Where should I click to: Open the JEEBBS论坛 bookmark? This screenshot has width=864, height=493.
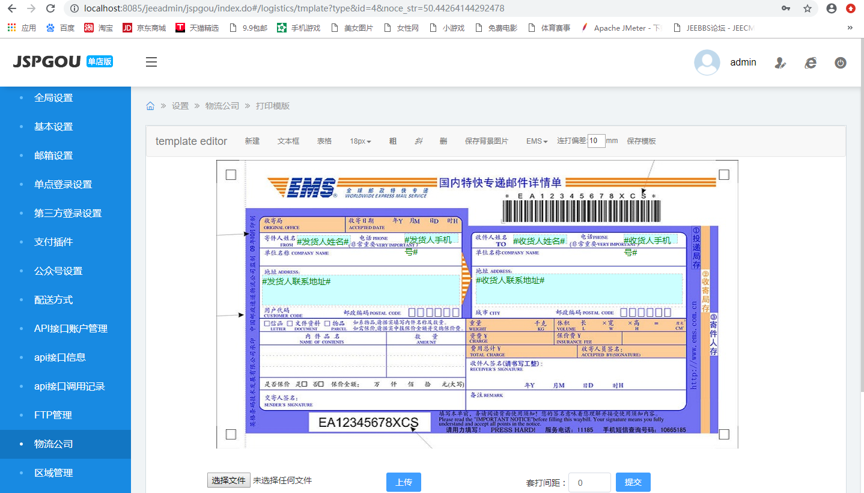pos(714,28)
